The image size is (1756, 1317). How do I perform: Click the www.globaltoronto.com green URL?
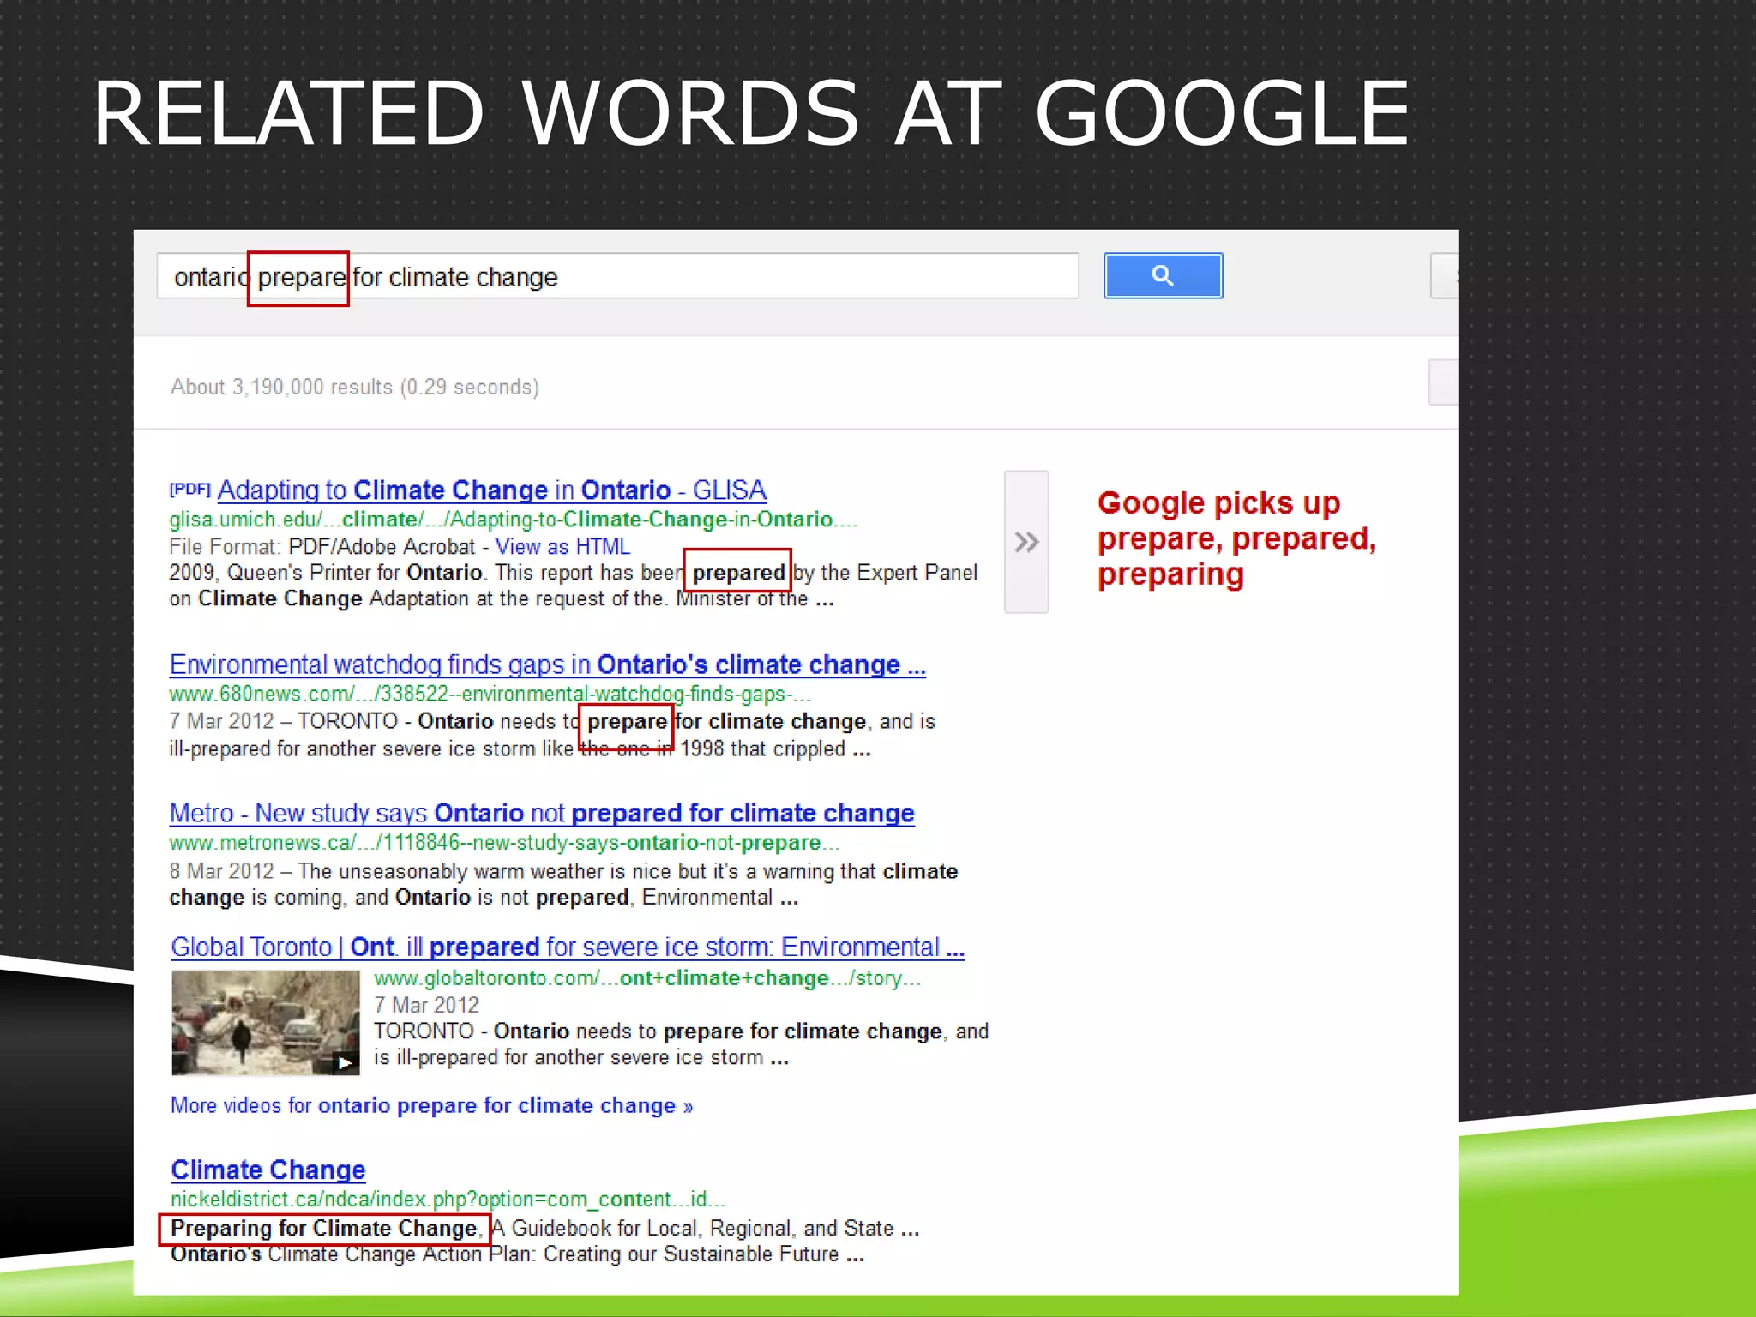click(647, 978)
